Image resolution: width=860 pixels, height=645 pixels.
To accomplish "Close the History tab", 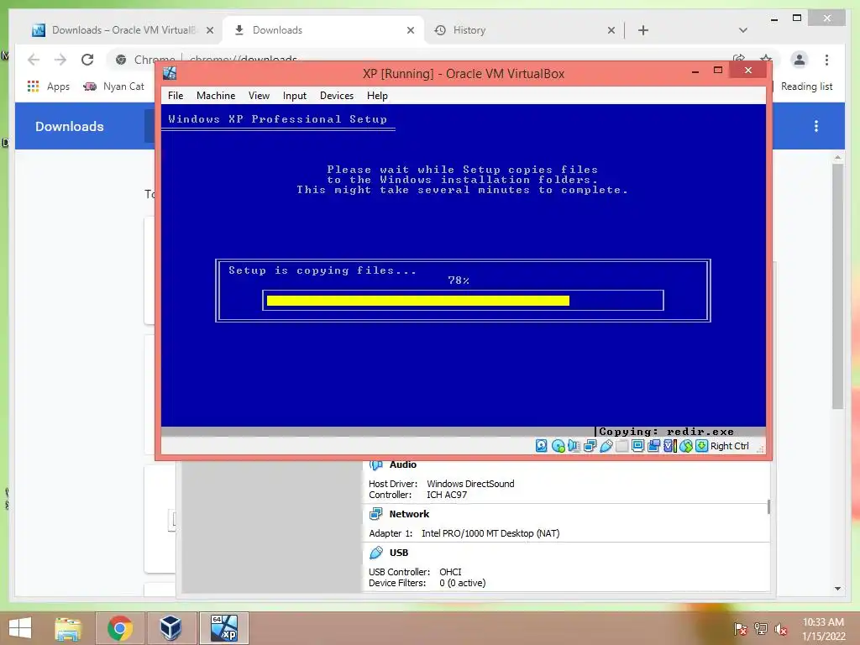I will (611, 31).
